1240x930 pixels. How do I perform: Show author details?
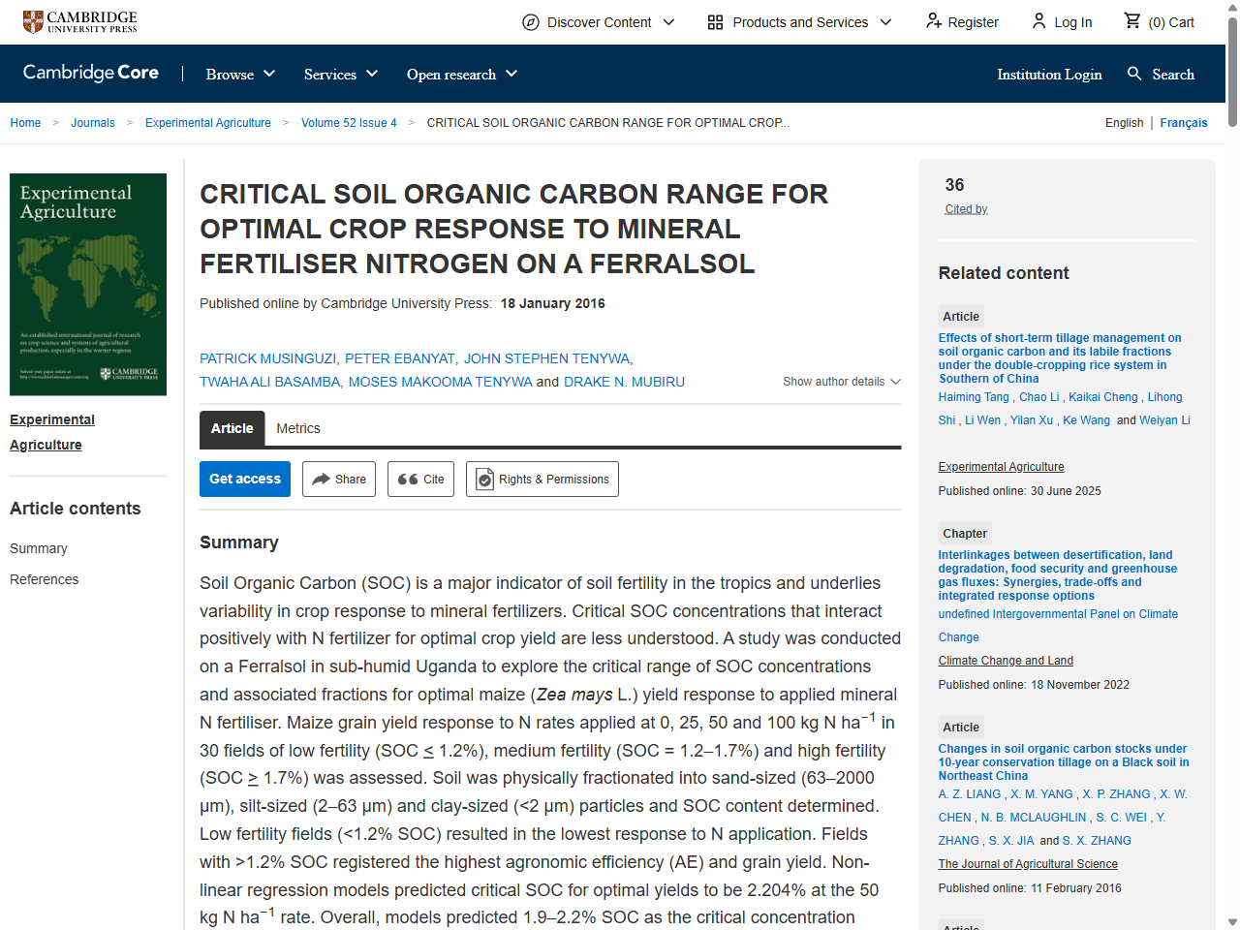tap(841, 382)
